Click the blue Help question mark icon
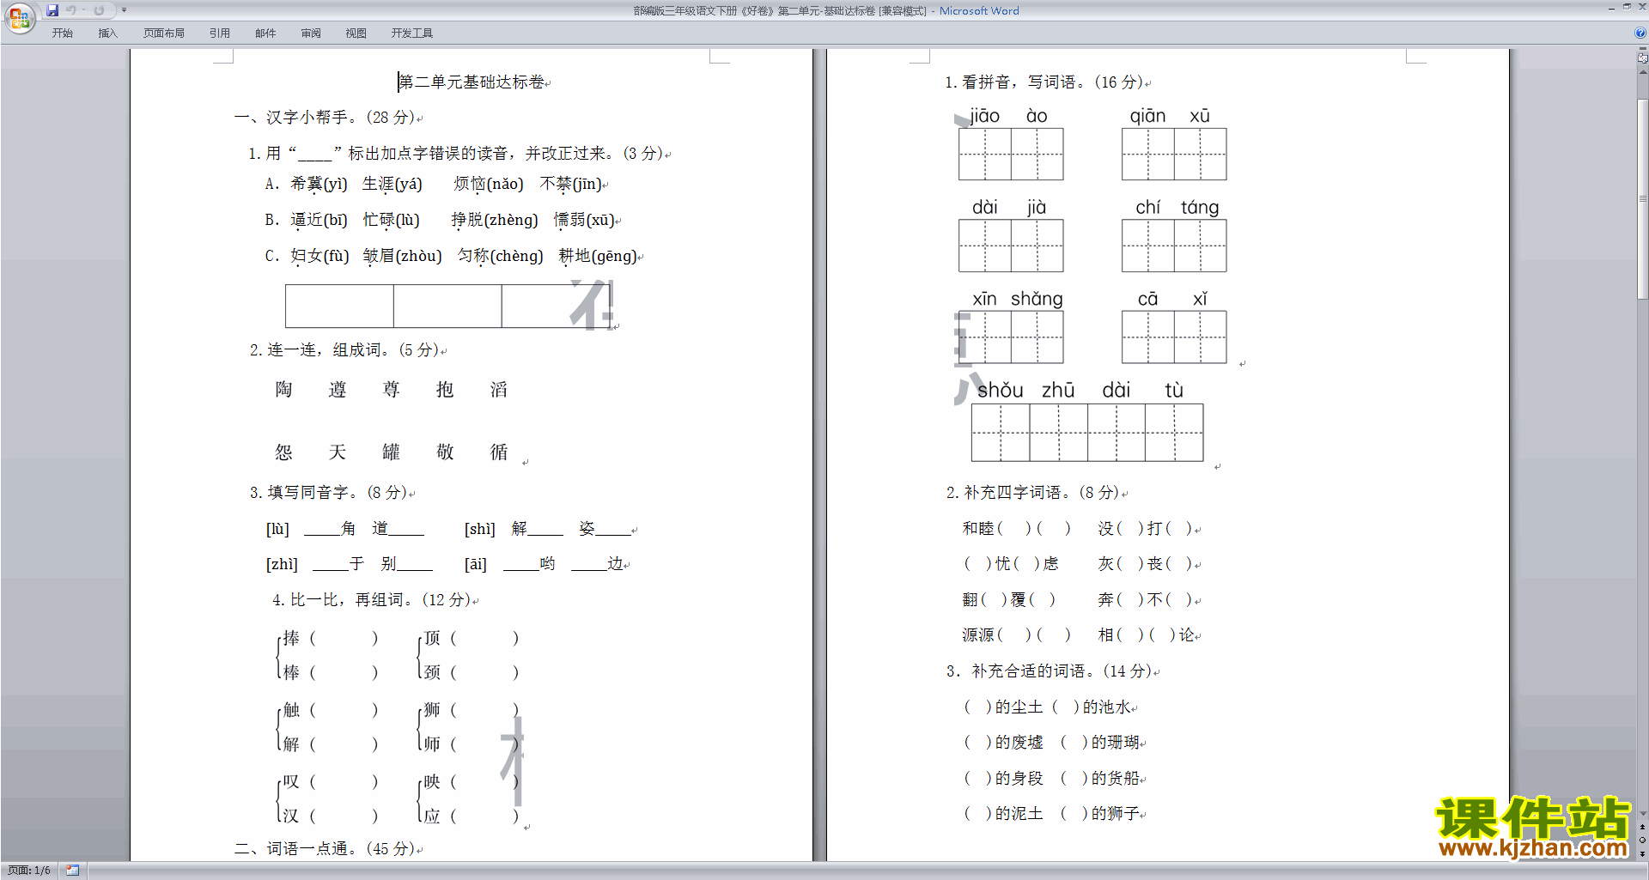This screenshot has height=880, width=1649. pos(1640,33)
